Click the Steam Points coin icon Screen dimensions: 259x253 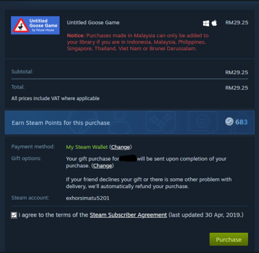tap(229, 122)
